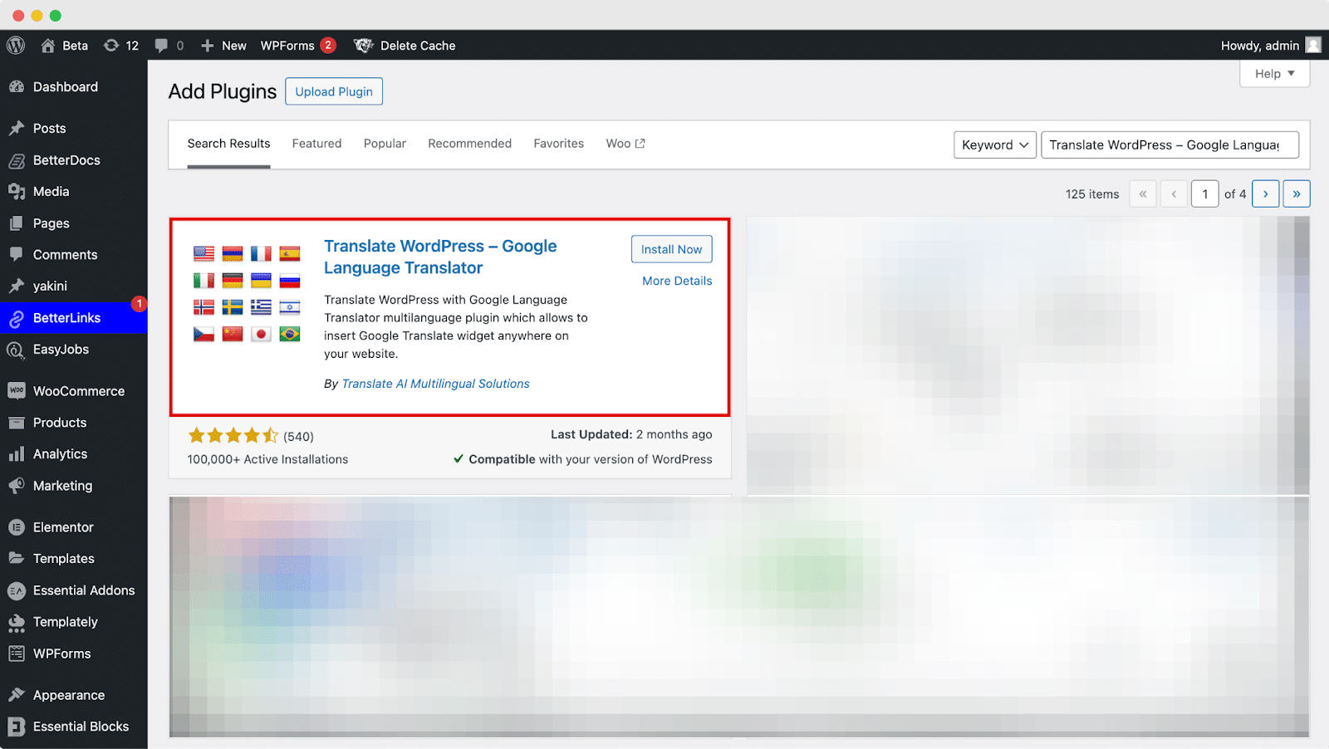Click the Dashboard gauge icon
The image size is (1329, 749).
pyautogui.click(x=17, y=87)
